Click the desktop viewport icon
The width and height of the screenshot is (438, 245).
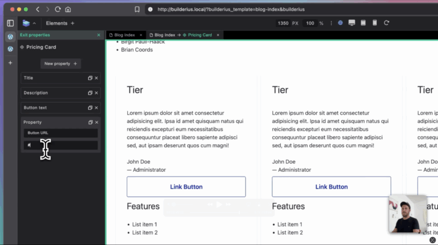352,23
